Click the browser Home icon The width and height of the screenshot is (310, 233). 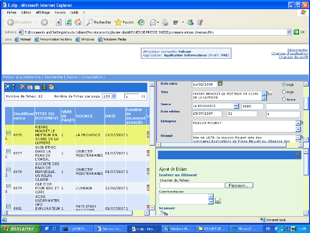(x=78, y=22)
